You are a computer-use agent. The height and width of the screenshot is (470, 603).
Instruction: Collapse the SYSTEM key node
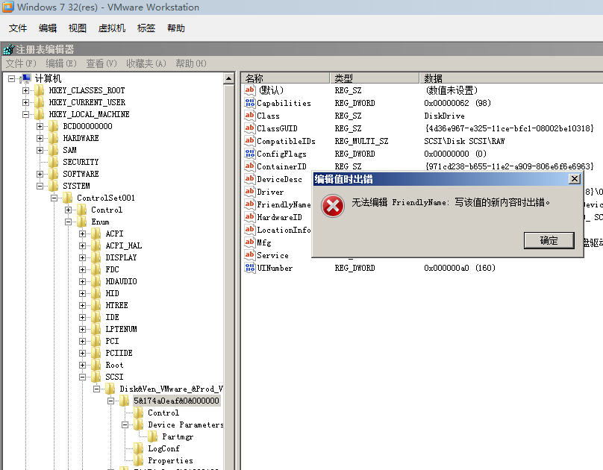[40, 186]
